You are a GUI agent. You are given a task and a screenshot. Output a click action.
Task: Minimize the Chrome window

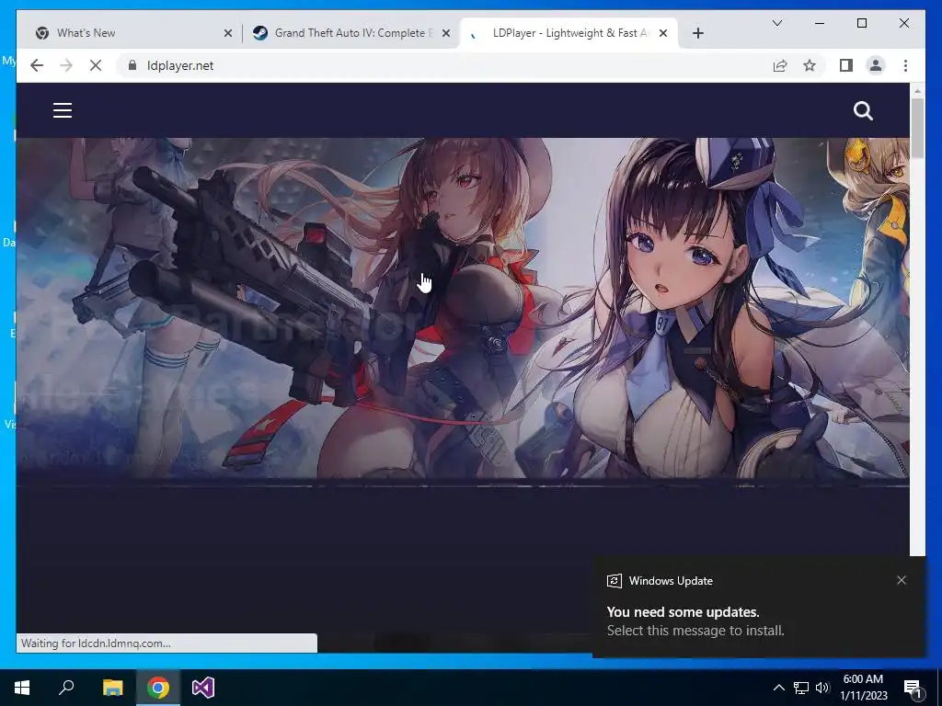[x=820, y=23]
